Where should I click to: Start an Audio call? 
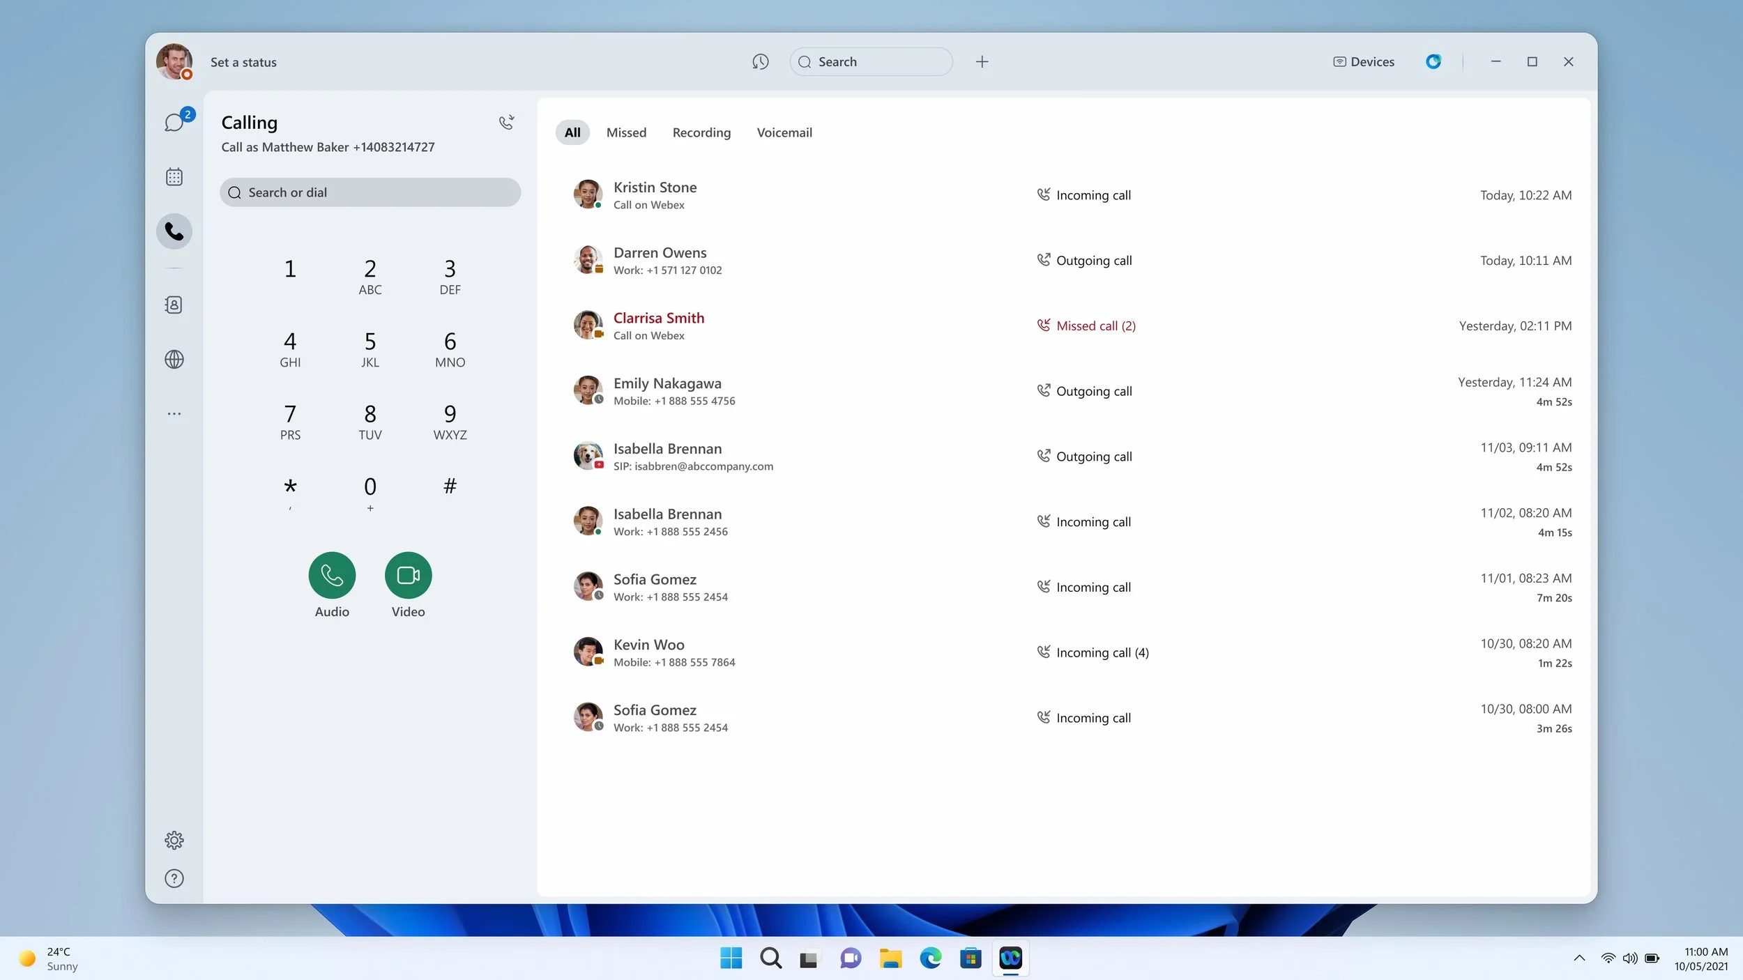(x=332, y=575)
